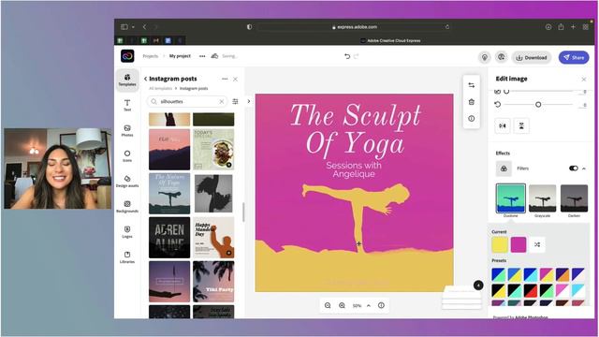Open new Safari tab with plus

pyautogui.click(x=573, y=27)
